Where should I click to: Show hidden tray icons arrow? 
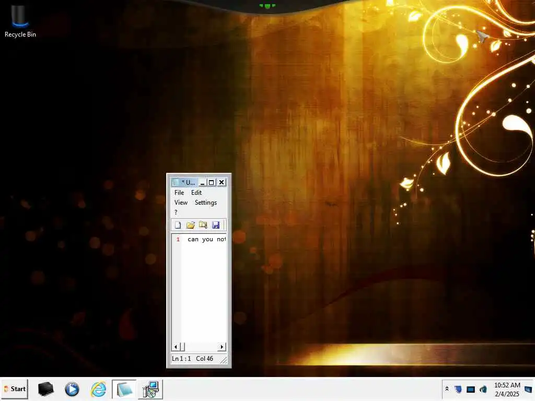click(447, 388)
